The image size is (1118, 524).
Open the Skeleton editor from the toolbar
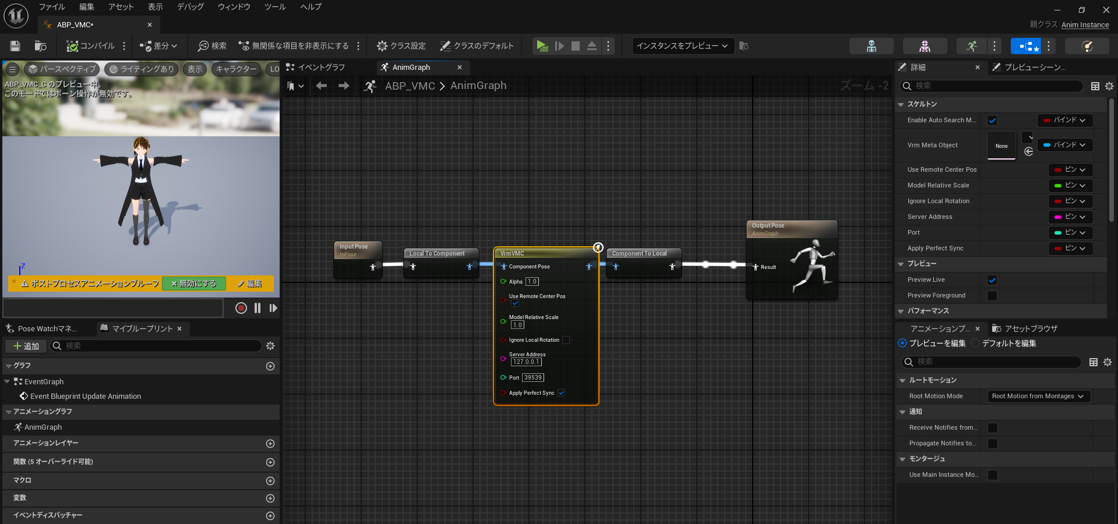pos(871,45)
